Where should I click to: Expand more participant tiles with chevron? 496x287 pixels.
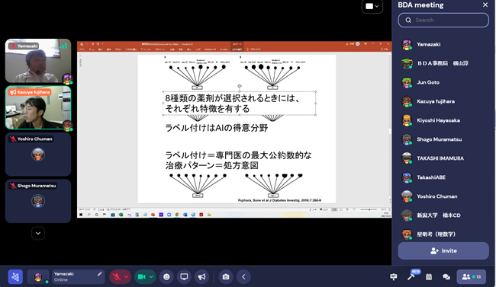point(38,233)
